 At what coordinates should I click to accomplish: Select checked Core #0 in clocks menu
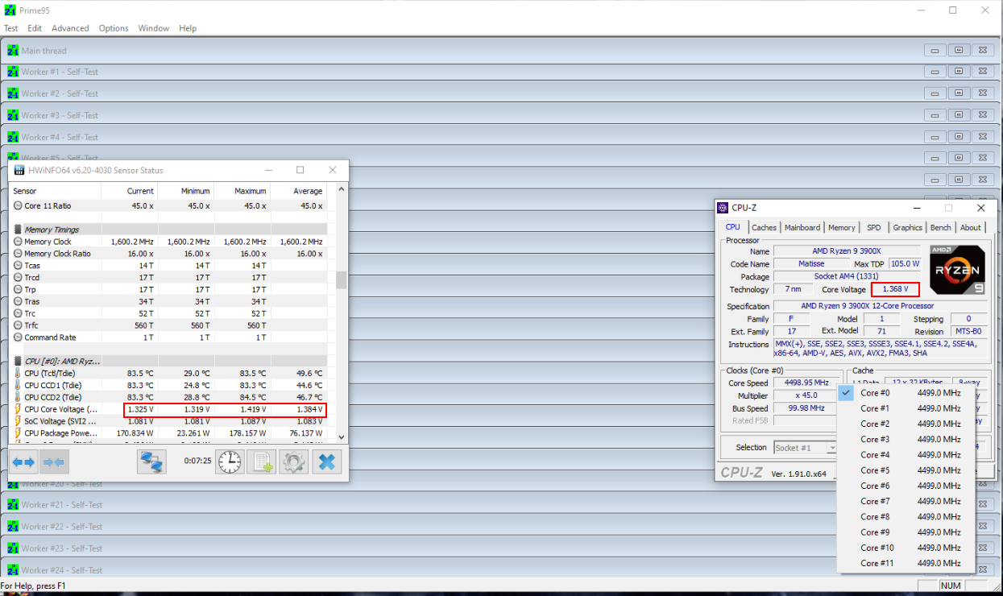point(906,393)
